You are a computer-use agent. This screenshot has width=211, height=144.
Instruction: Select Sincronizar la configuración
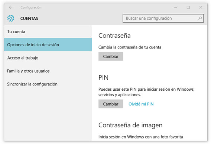tap(48, 84)
